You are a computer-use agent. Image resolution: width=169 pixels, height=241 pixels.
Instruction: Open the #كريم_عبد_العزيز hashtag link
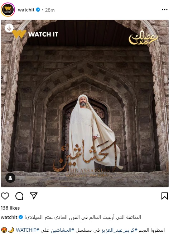click(119, 230)
